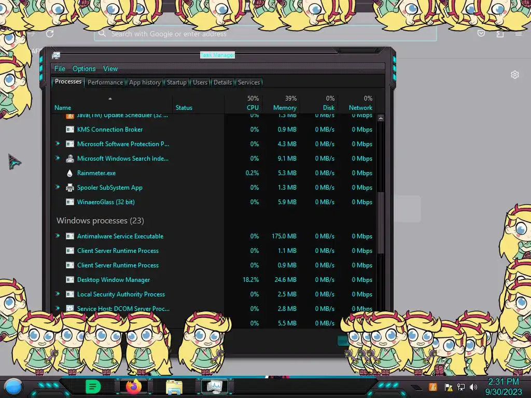Screen dimensions: 531x398
Task: Open the Java update tray icon
Action: point(433,387)
